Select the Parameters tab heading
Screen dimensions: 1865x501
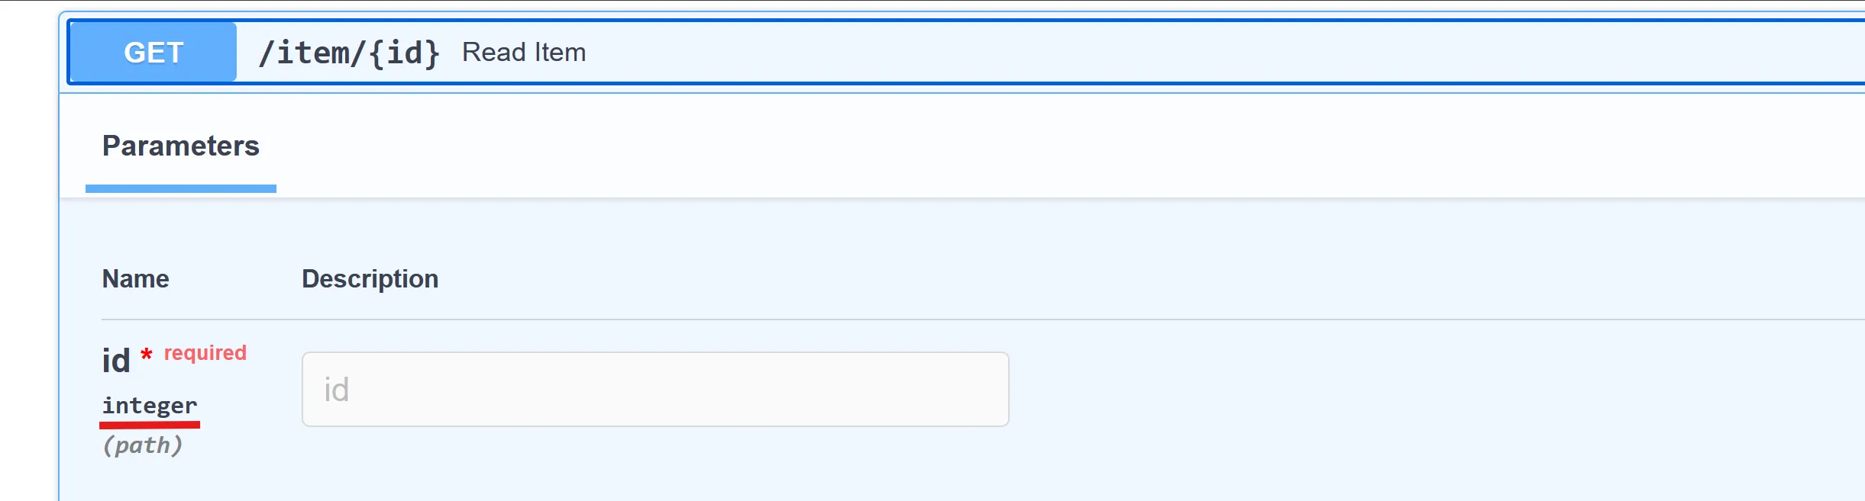coord(181,146)
